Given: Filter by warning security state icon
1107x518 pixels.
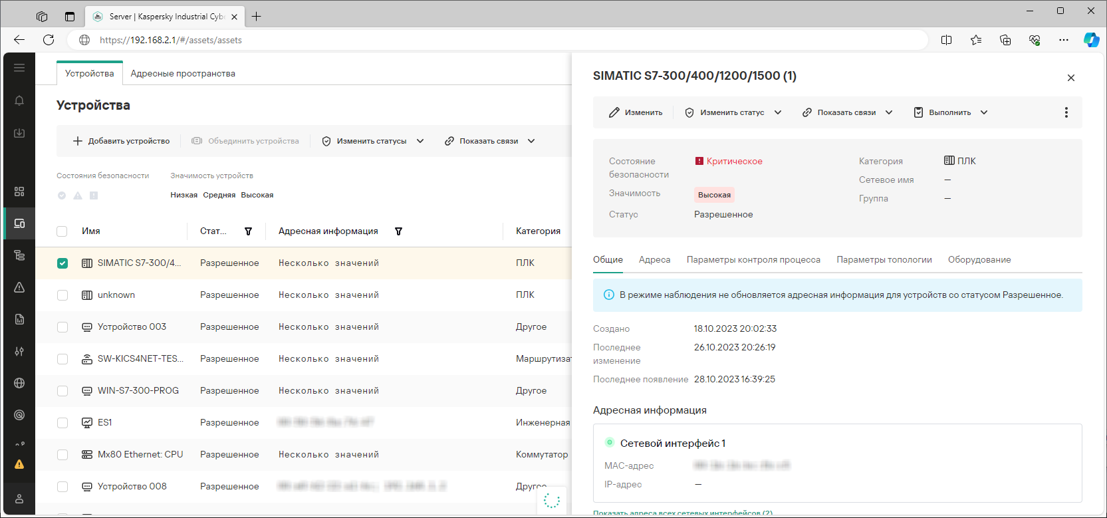Looking at the screenshot, I should pyautogui.click(x=78, y=195).
